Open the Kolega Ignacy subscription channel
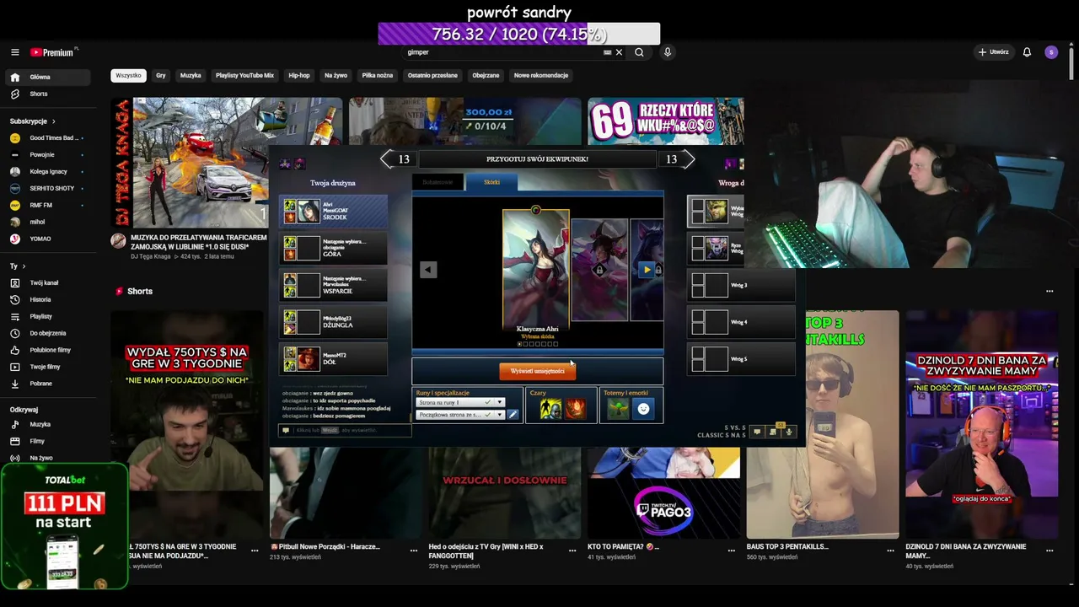 click(x=47, y=172)
